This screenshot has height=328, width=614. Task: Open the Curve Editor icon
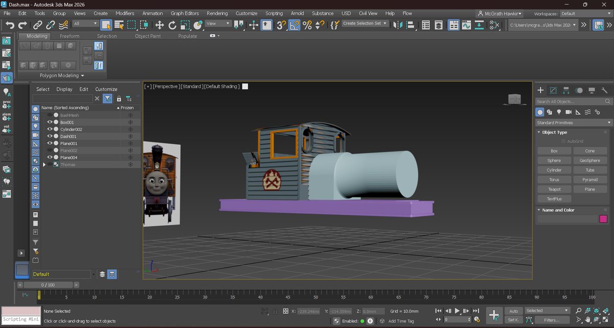(x=466, y=25)
